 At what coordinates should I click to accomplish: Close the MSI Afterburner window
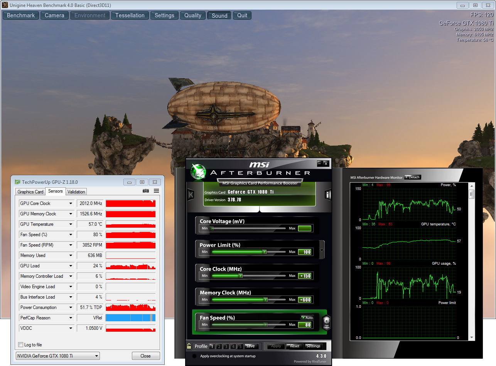coord(326,163)
